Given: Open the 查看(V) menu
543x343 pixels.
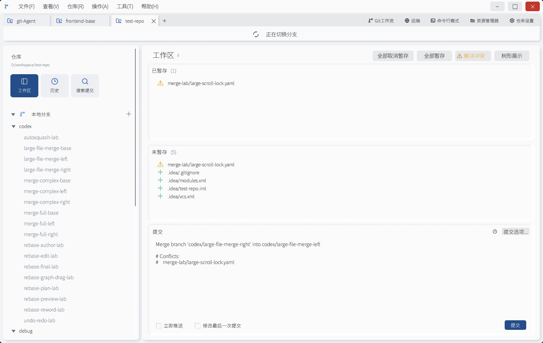Looking at the screenshot, I should coord(51,6).
